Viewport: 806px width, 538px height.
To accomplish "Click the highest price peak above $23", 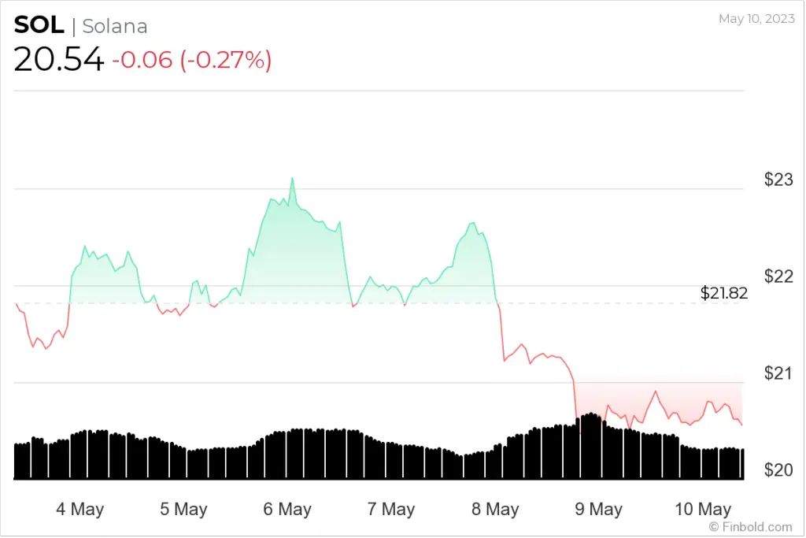I will pos(292,179).
